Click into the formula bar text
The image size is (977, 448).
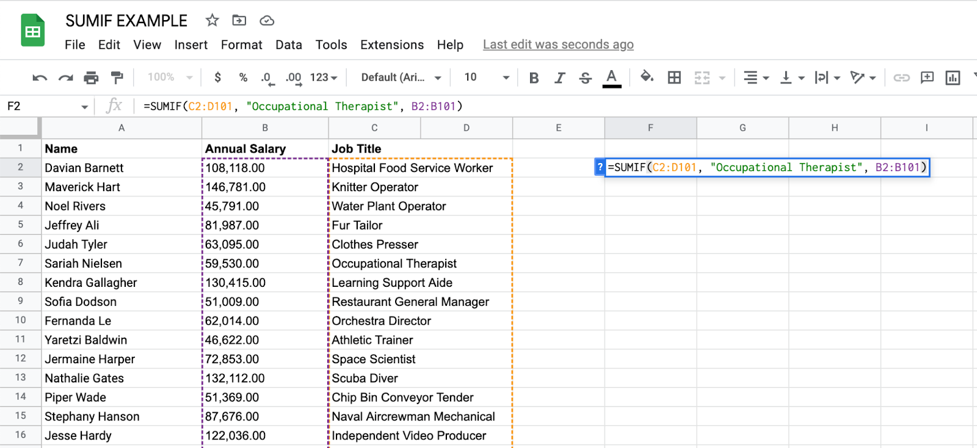click(x=303, y=106)
